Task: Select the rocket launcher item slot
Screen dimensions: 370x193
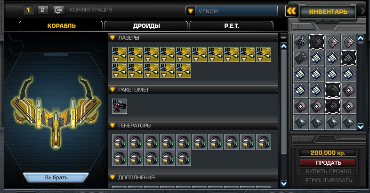Action: (x=120, y=106)
